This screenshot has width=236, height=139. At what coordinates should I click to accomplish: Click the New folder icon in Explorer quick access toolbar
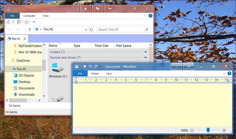[x=14, y=22]
